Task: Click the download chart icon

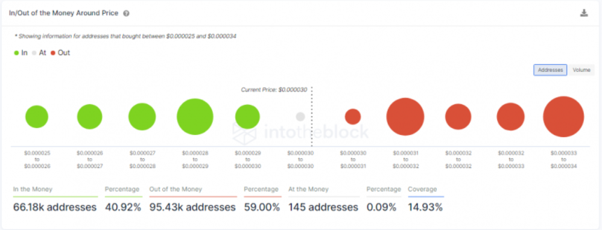Action: 584,13
